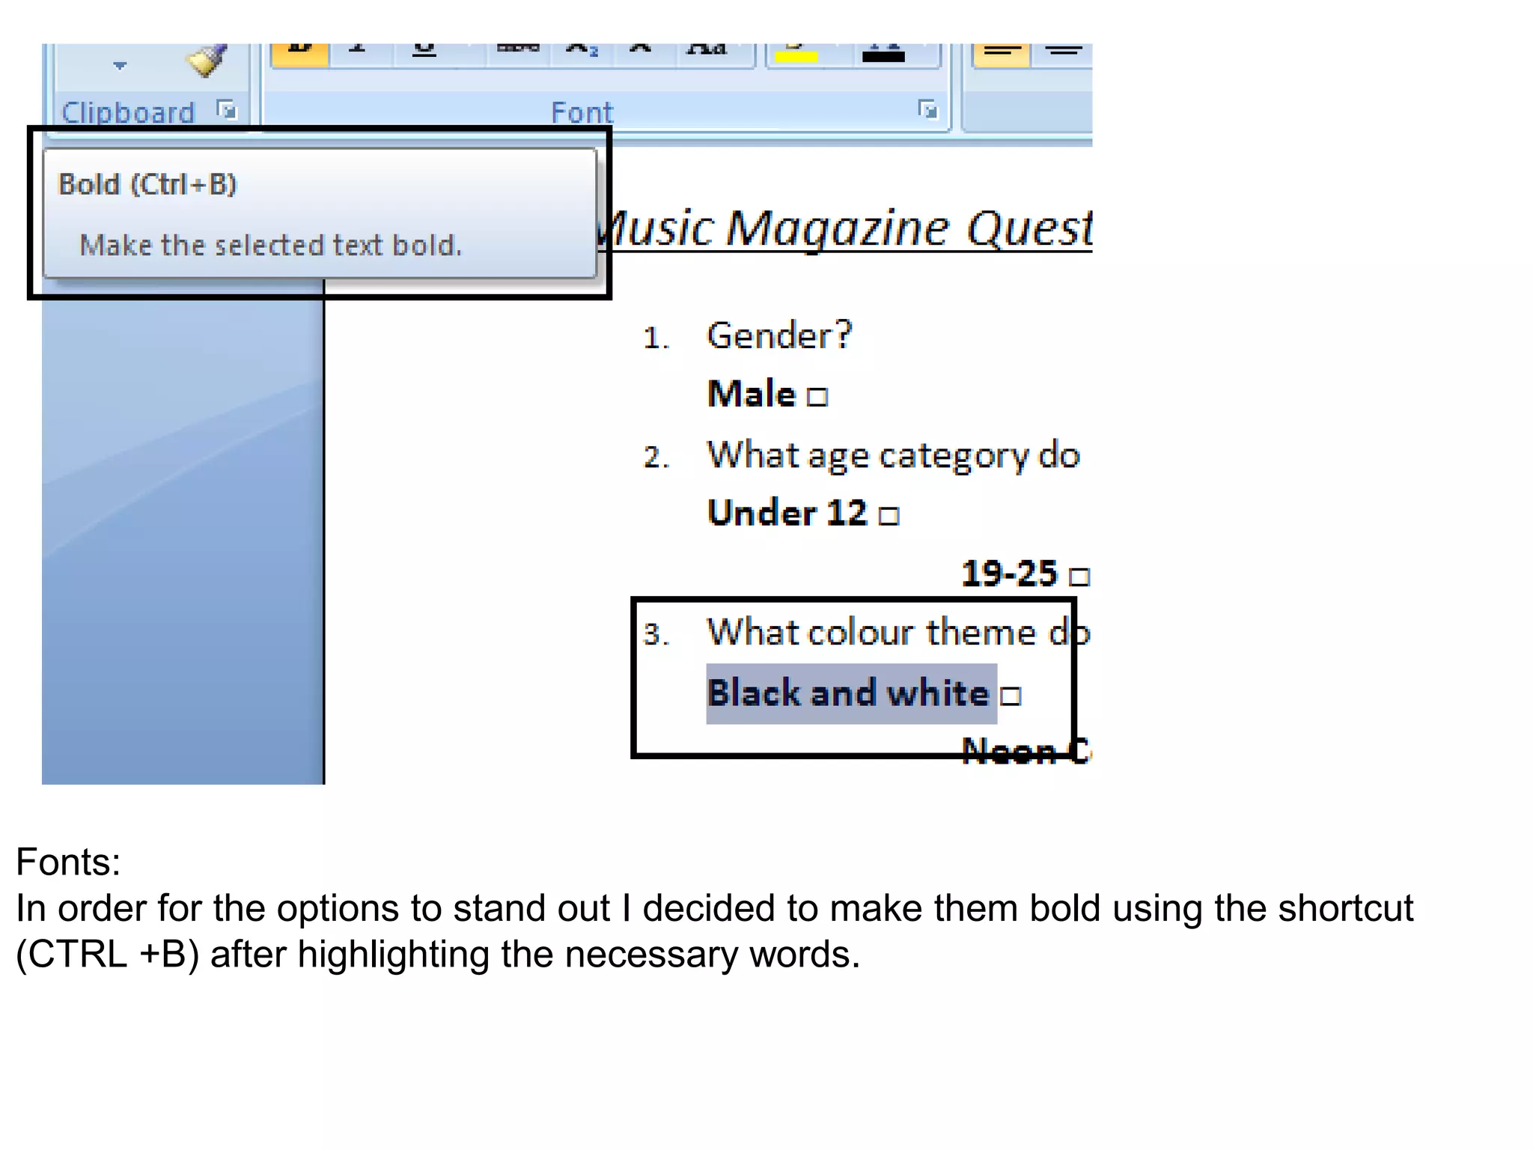This screenshot has height=1150, width=1533.
Task: Apply black font colour
Action: coord(883,55)
